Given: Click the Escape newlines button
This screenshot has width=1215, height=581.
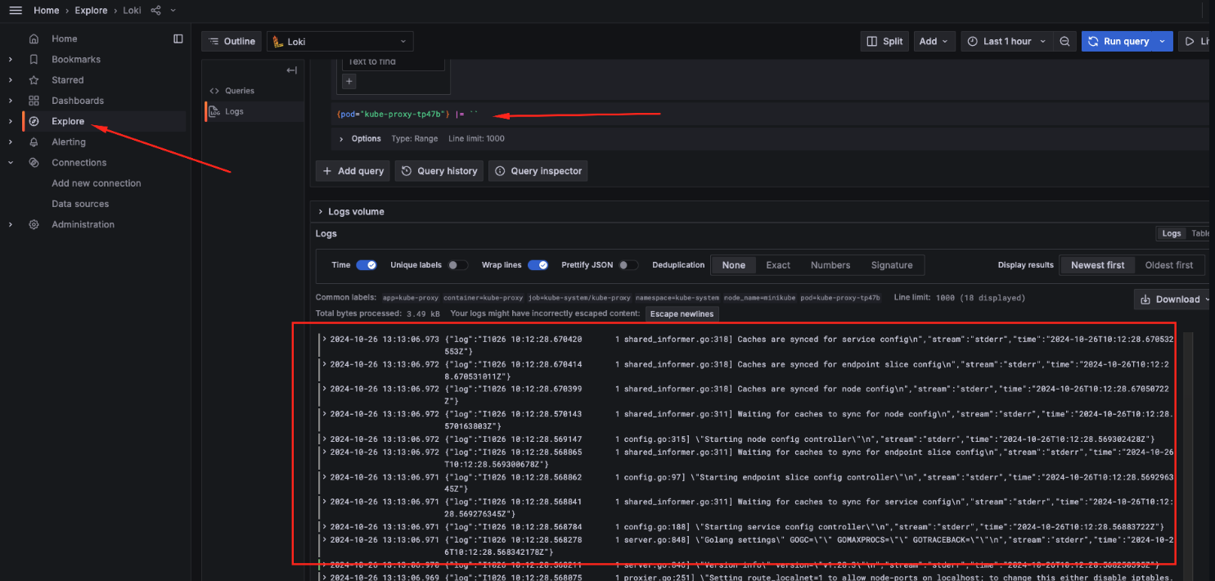Looking at the screenshot, I should tap(682, 314).
